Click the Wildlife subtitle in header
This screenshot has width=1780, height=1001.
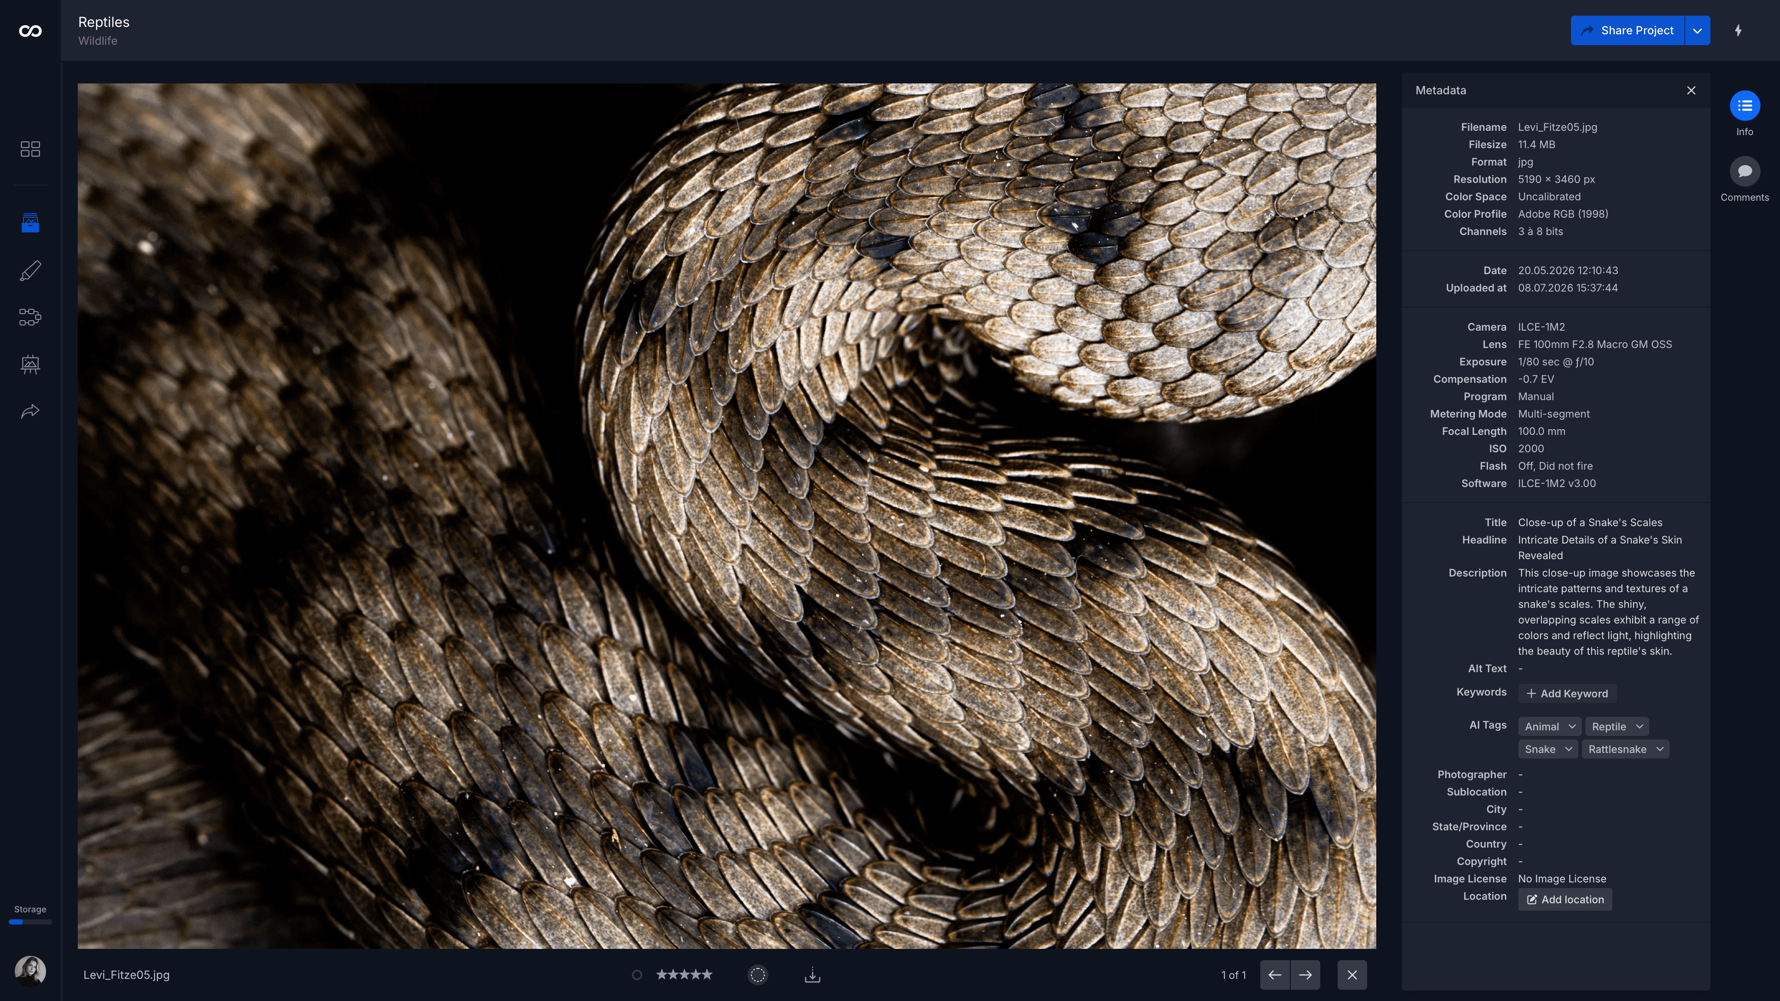[97, 41]
